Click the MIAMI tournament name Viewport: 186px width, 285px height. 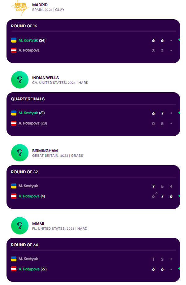coord(38,224)
